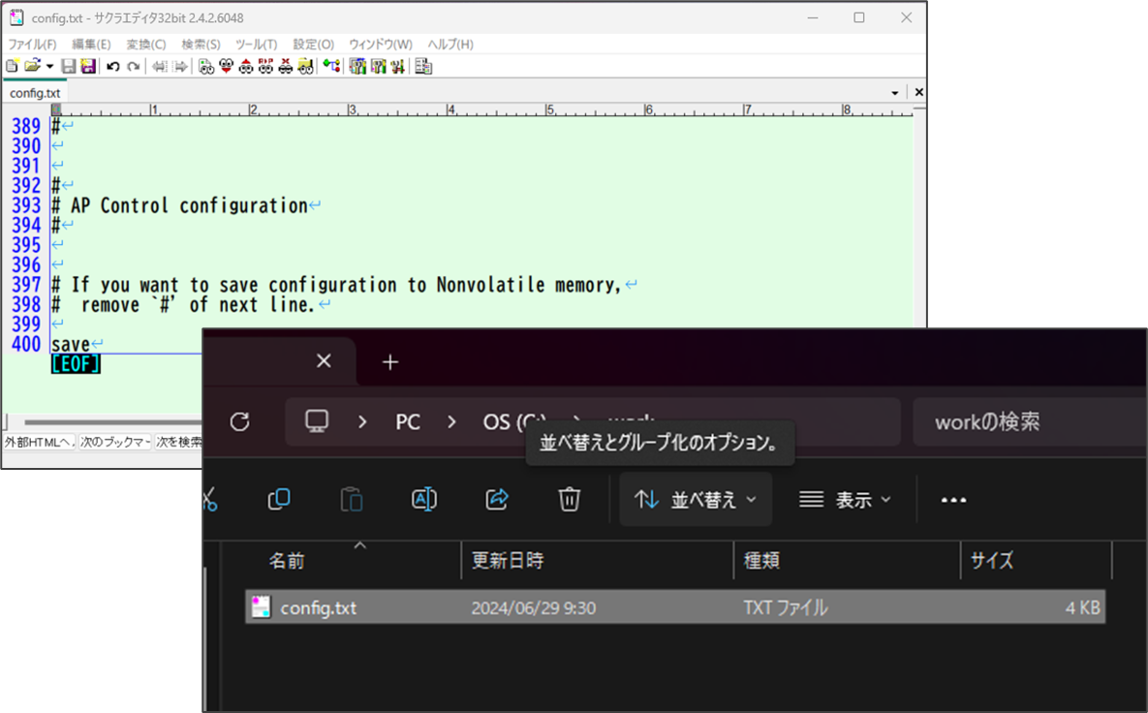Click Sakura horizontal scrollbar

(x=112, y=422)
